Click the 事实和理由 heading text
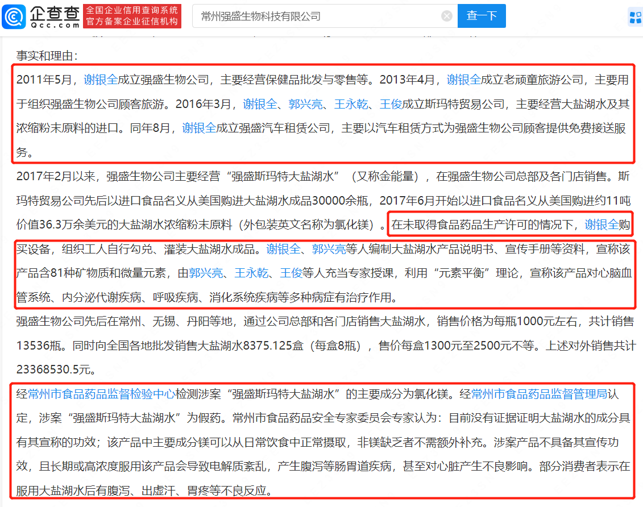The image size is (643, 507). (47, 56)
